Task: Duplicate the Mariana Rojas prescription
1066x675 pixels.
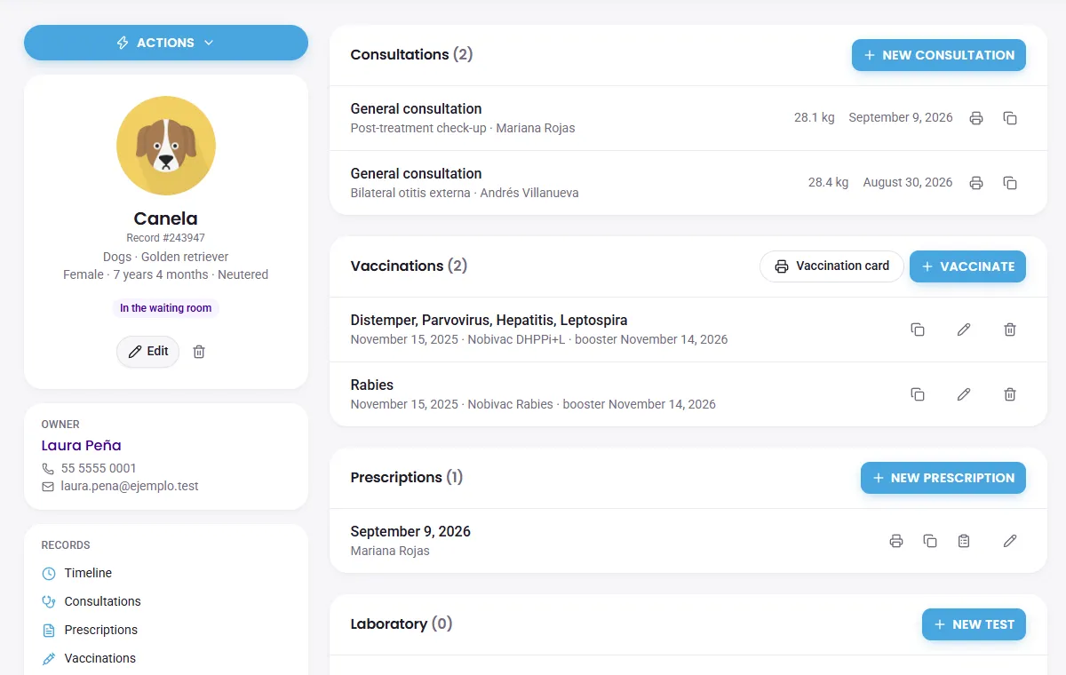Action: tap(930, 541)
